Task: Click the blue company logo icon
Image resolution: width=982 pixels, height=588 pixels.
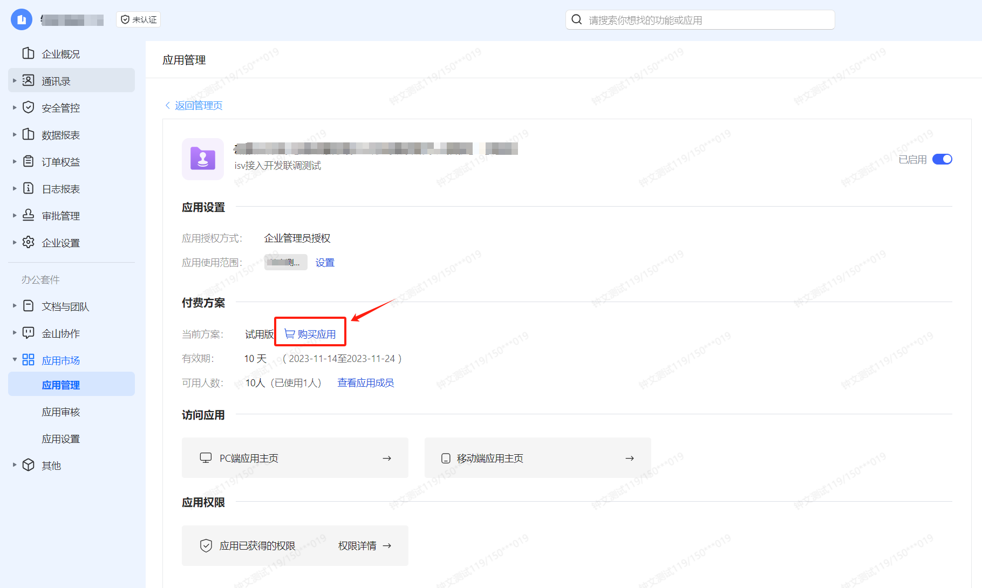Action: pos(22,20)
